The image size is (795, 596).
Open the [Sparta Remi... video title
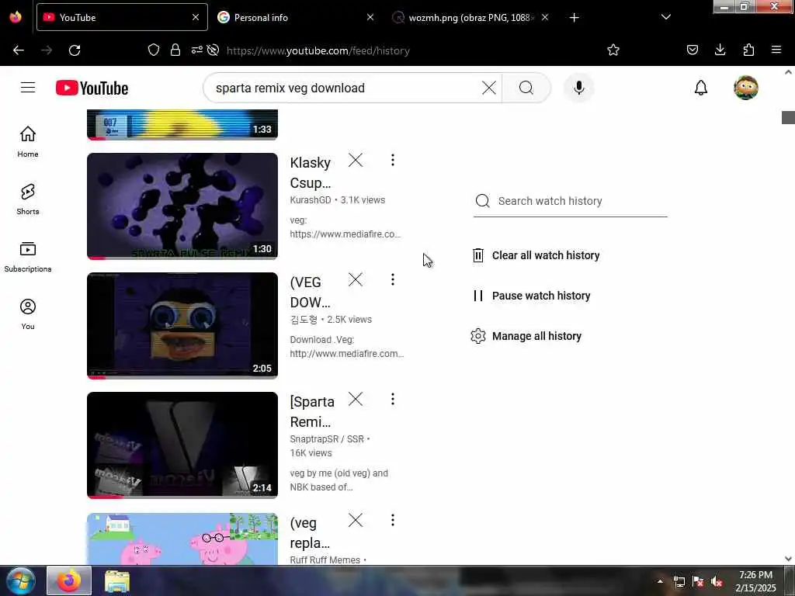312,412
